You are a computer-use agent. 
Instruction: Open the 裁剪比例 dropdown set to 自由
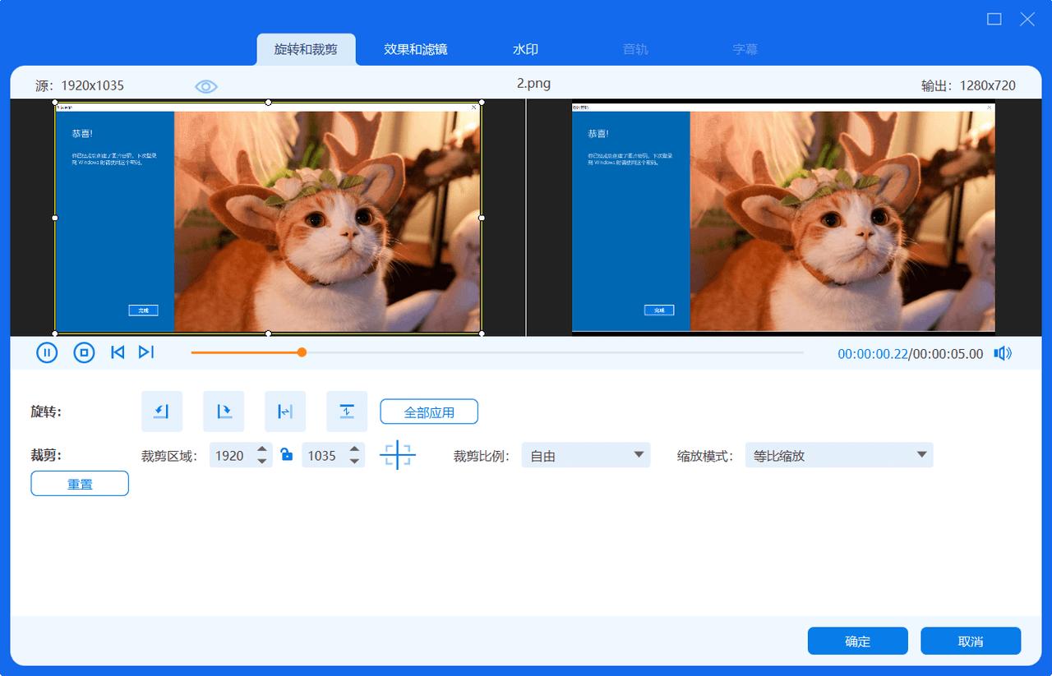585,454
